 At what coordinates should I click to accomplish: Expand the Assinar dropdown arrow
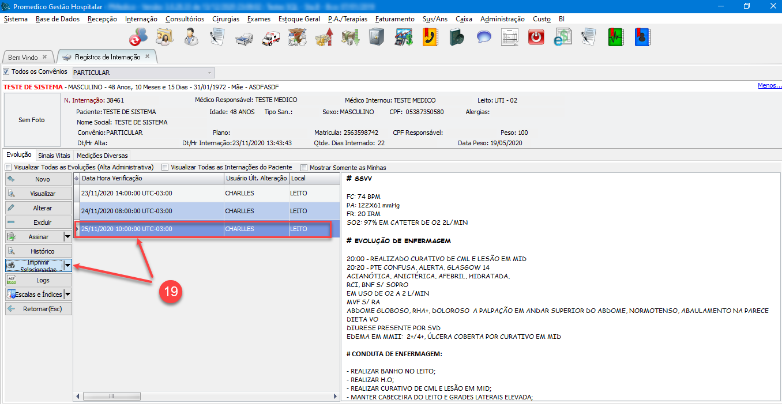(67, 237)
